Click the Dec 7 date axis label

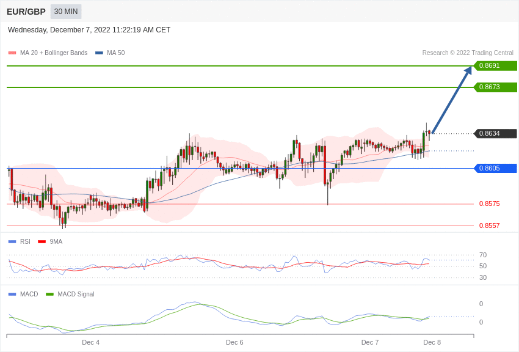tap(370, 342)
